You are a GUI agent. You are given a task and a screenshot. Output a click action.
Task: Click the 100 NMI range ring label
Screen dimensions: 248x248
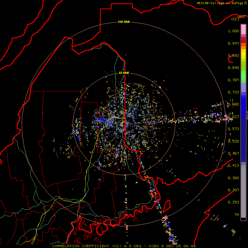tap(124, 22)
